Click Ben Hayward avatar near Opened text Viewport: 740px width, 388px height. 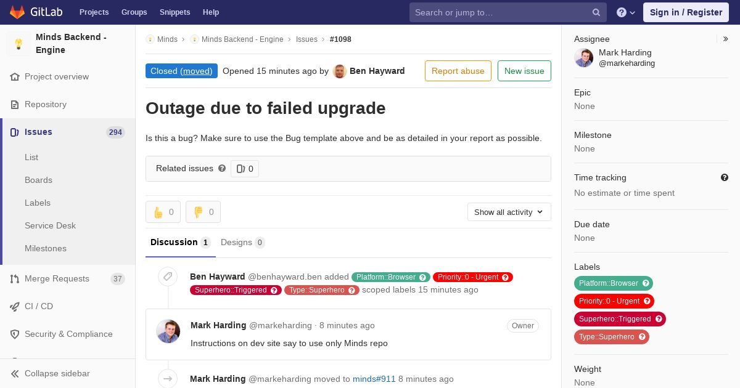coord(340,71)
